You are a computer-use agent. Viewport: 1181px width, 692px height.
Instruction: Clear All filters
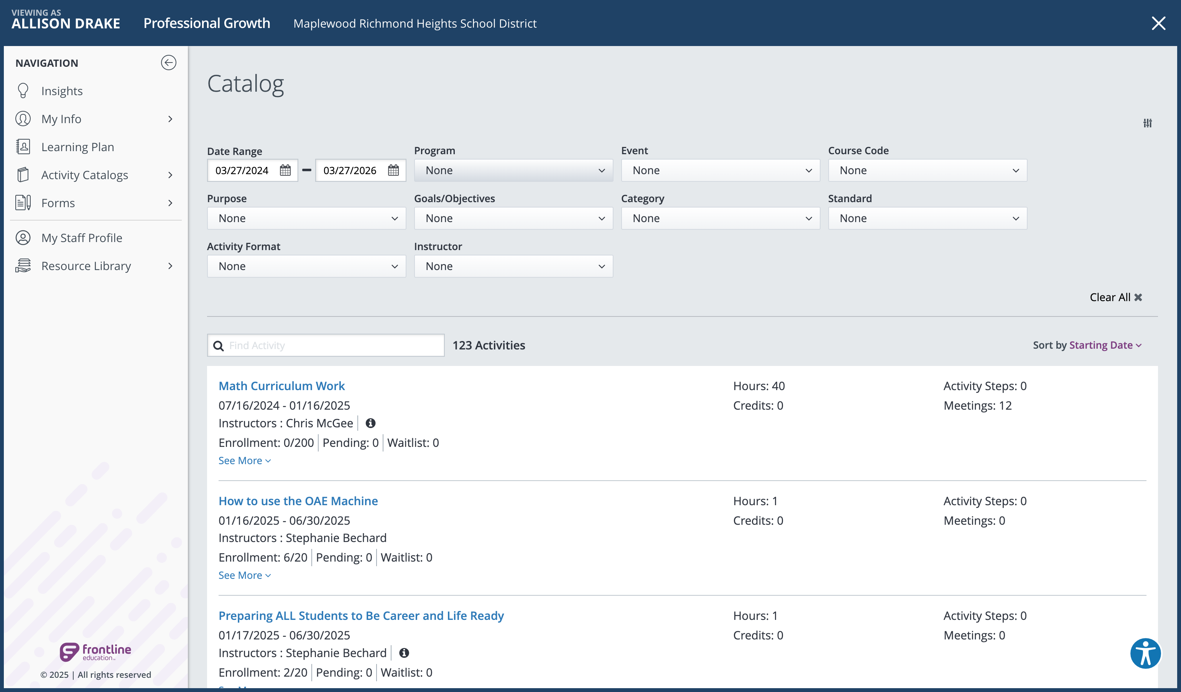point(1115,297)
